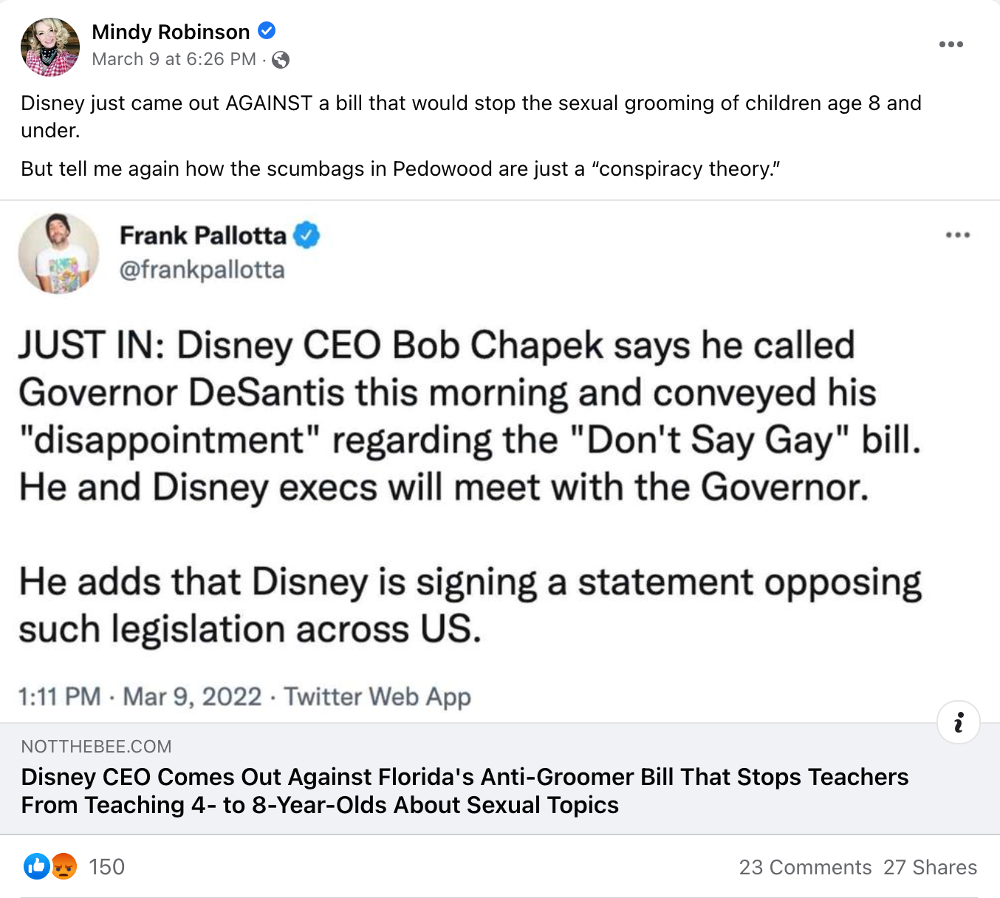This screenshot has width=1000, height=898.
Task: Click the three-dot icon inside the tweet
Action: click(x=957, y=236)
